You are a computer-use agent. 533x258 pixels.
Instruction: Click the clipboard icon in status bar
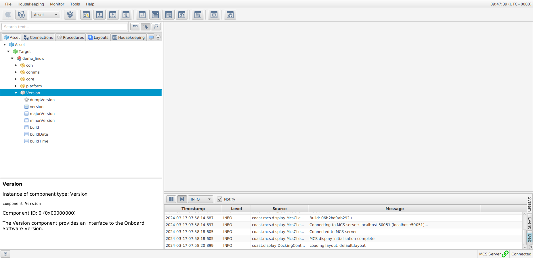click(x=5, y=254)
